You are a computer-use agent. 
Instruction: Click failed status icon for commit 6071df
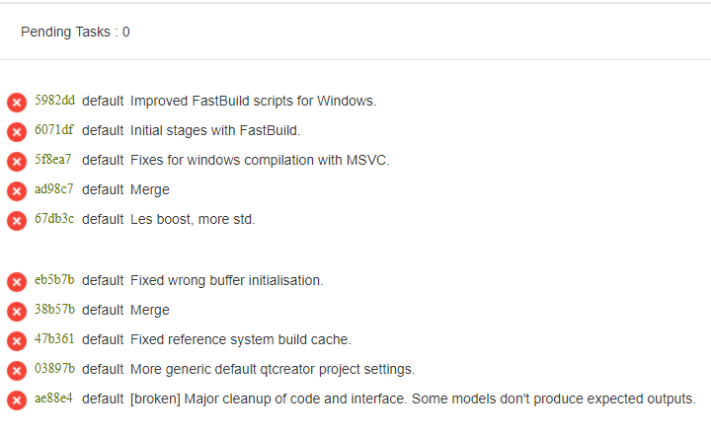pyautogui.click(x=17, y=132)
